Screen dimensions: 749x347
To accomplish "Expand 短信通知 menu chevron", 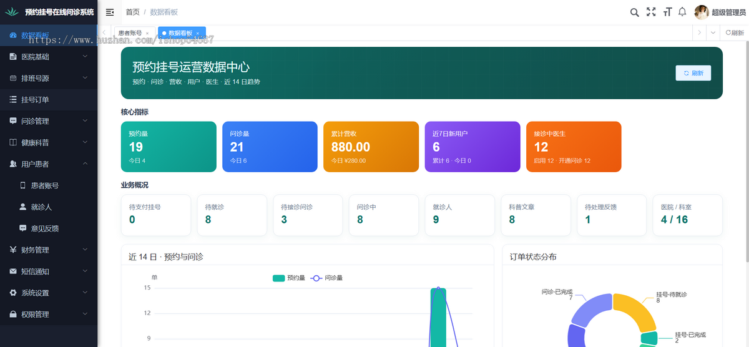I will point(86,271).
